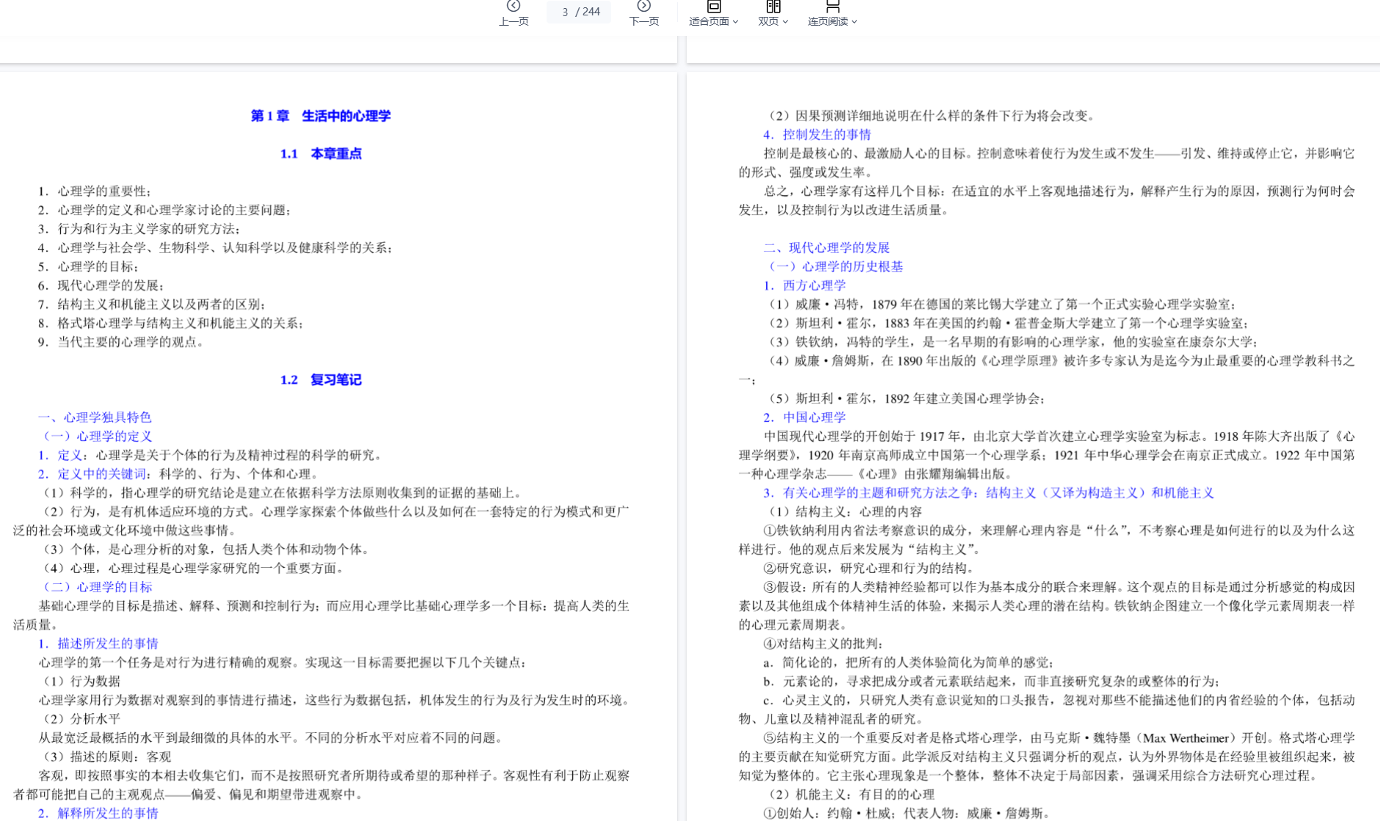
Task: Expand the 适合页面 dropdown chevron
Action: (x=735, y=22)
